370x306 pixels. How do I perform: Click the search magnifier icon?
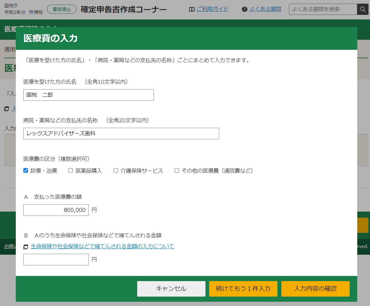click(362, 9)
